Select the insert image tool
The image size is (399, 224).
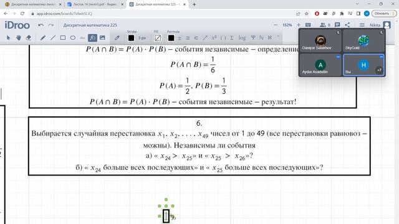click(x=102, y=38)
